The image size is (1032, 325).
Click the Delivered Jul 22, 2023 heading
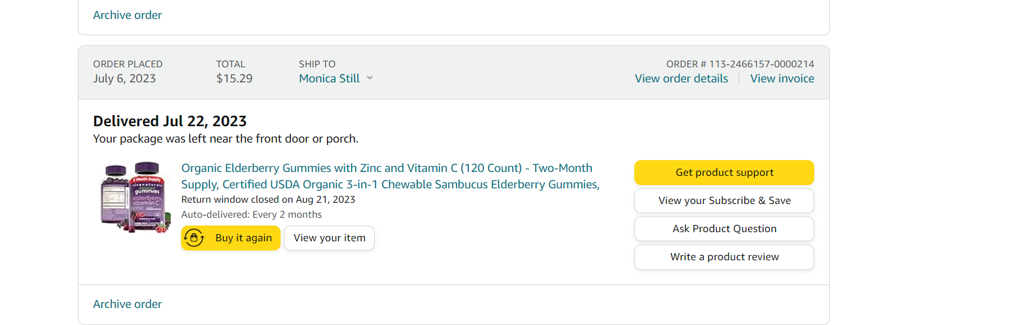(x=169, y=121)
